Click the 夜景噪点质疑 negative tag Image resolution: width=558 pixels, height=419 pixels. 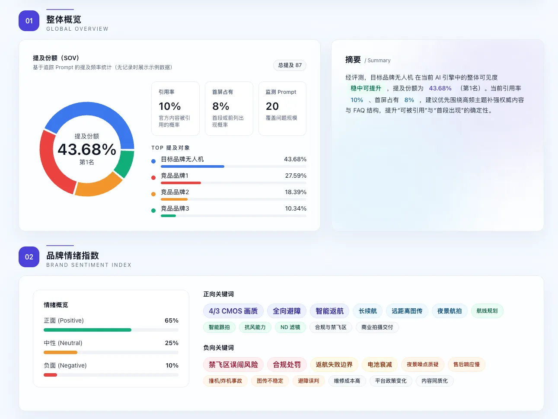(423, 365)
